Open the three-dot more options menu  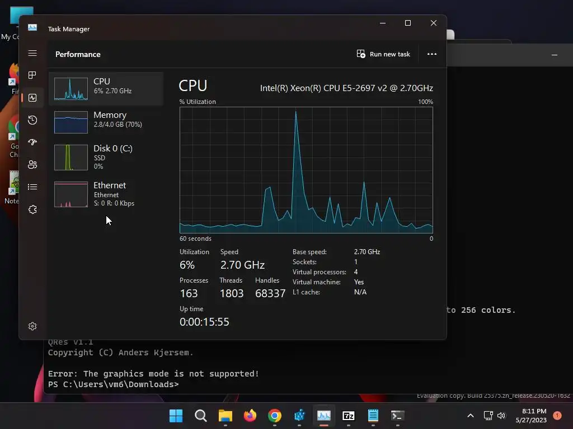[432, 54]
